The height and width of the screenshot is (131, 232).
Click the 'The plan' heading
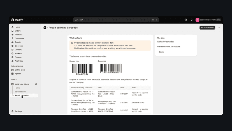point(161,38)
